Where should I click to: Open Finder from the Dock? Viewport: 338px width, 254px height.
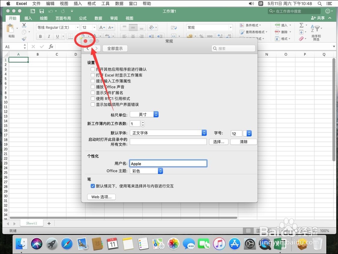pyautogui.click(x=21, y=244)
